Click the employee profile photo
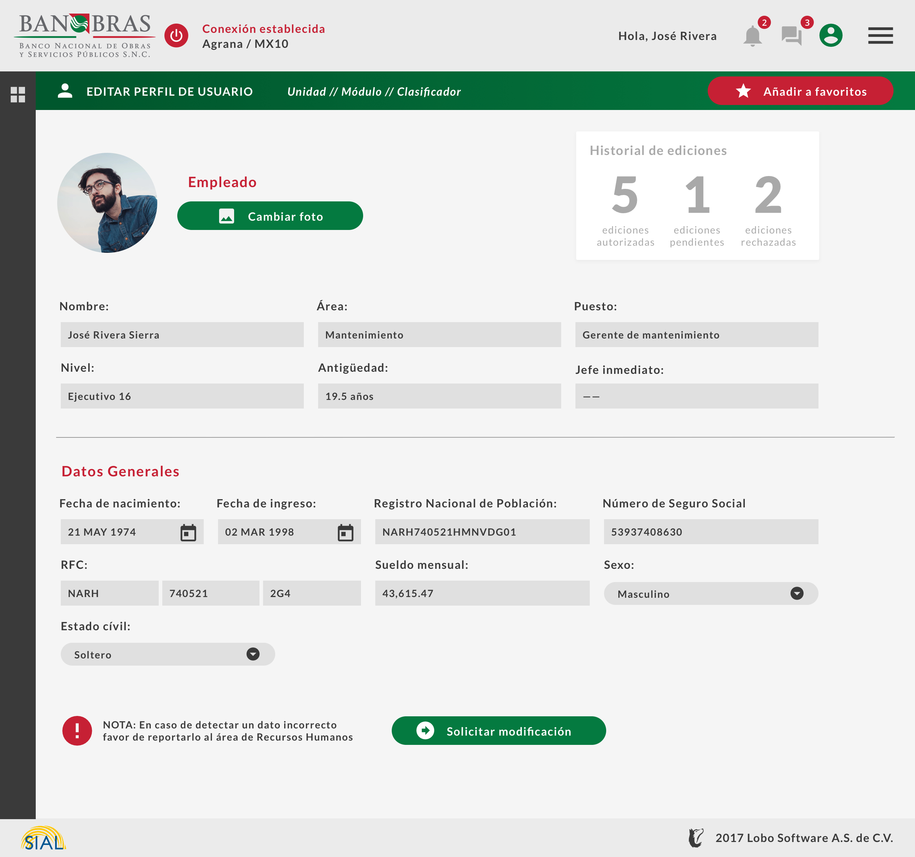This screenshot has height=857, width=915. click(x=107, y=203)
